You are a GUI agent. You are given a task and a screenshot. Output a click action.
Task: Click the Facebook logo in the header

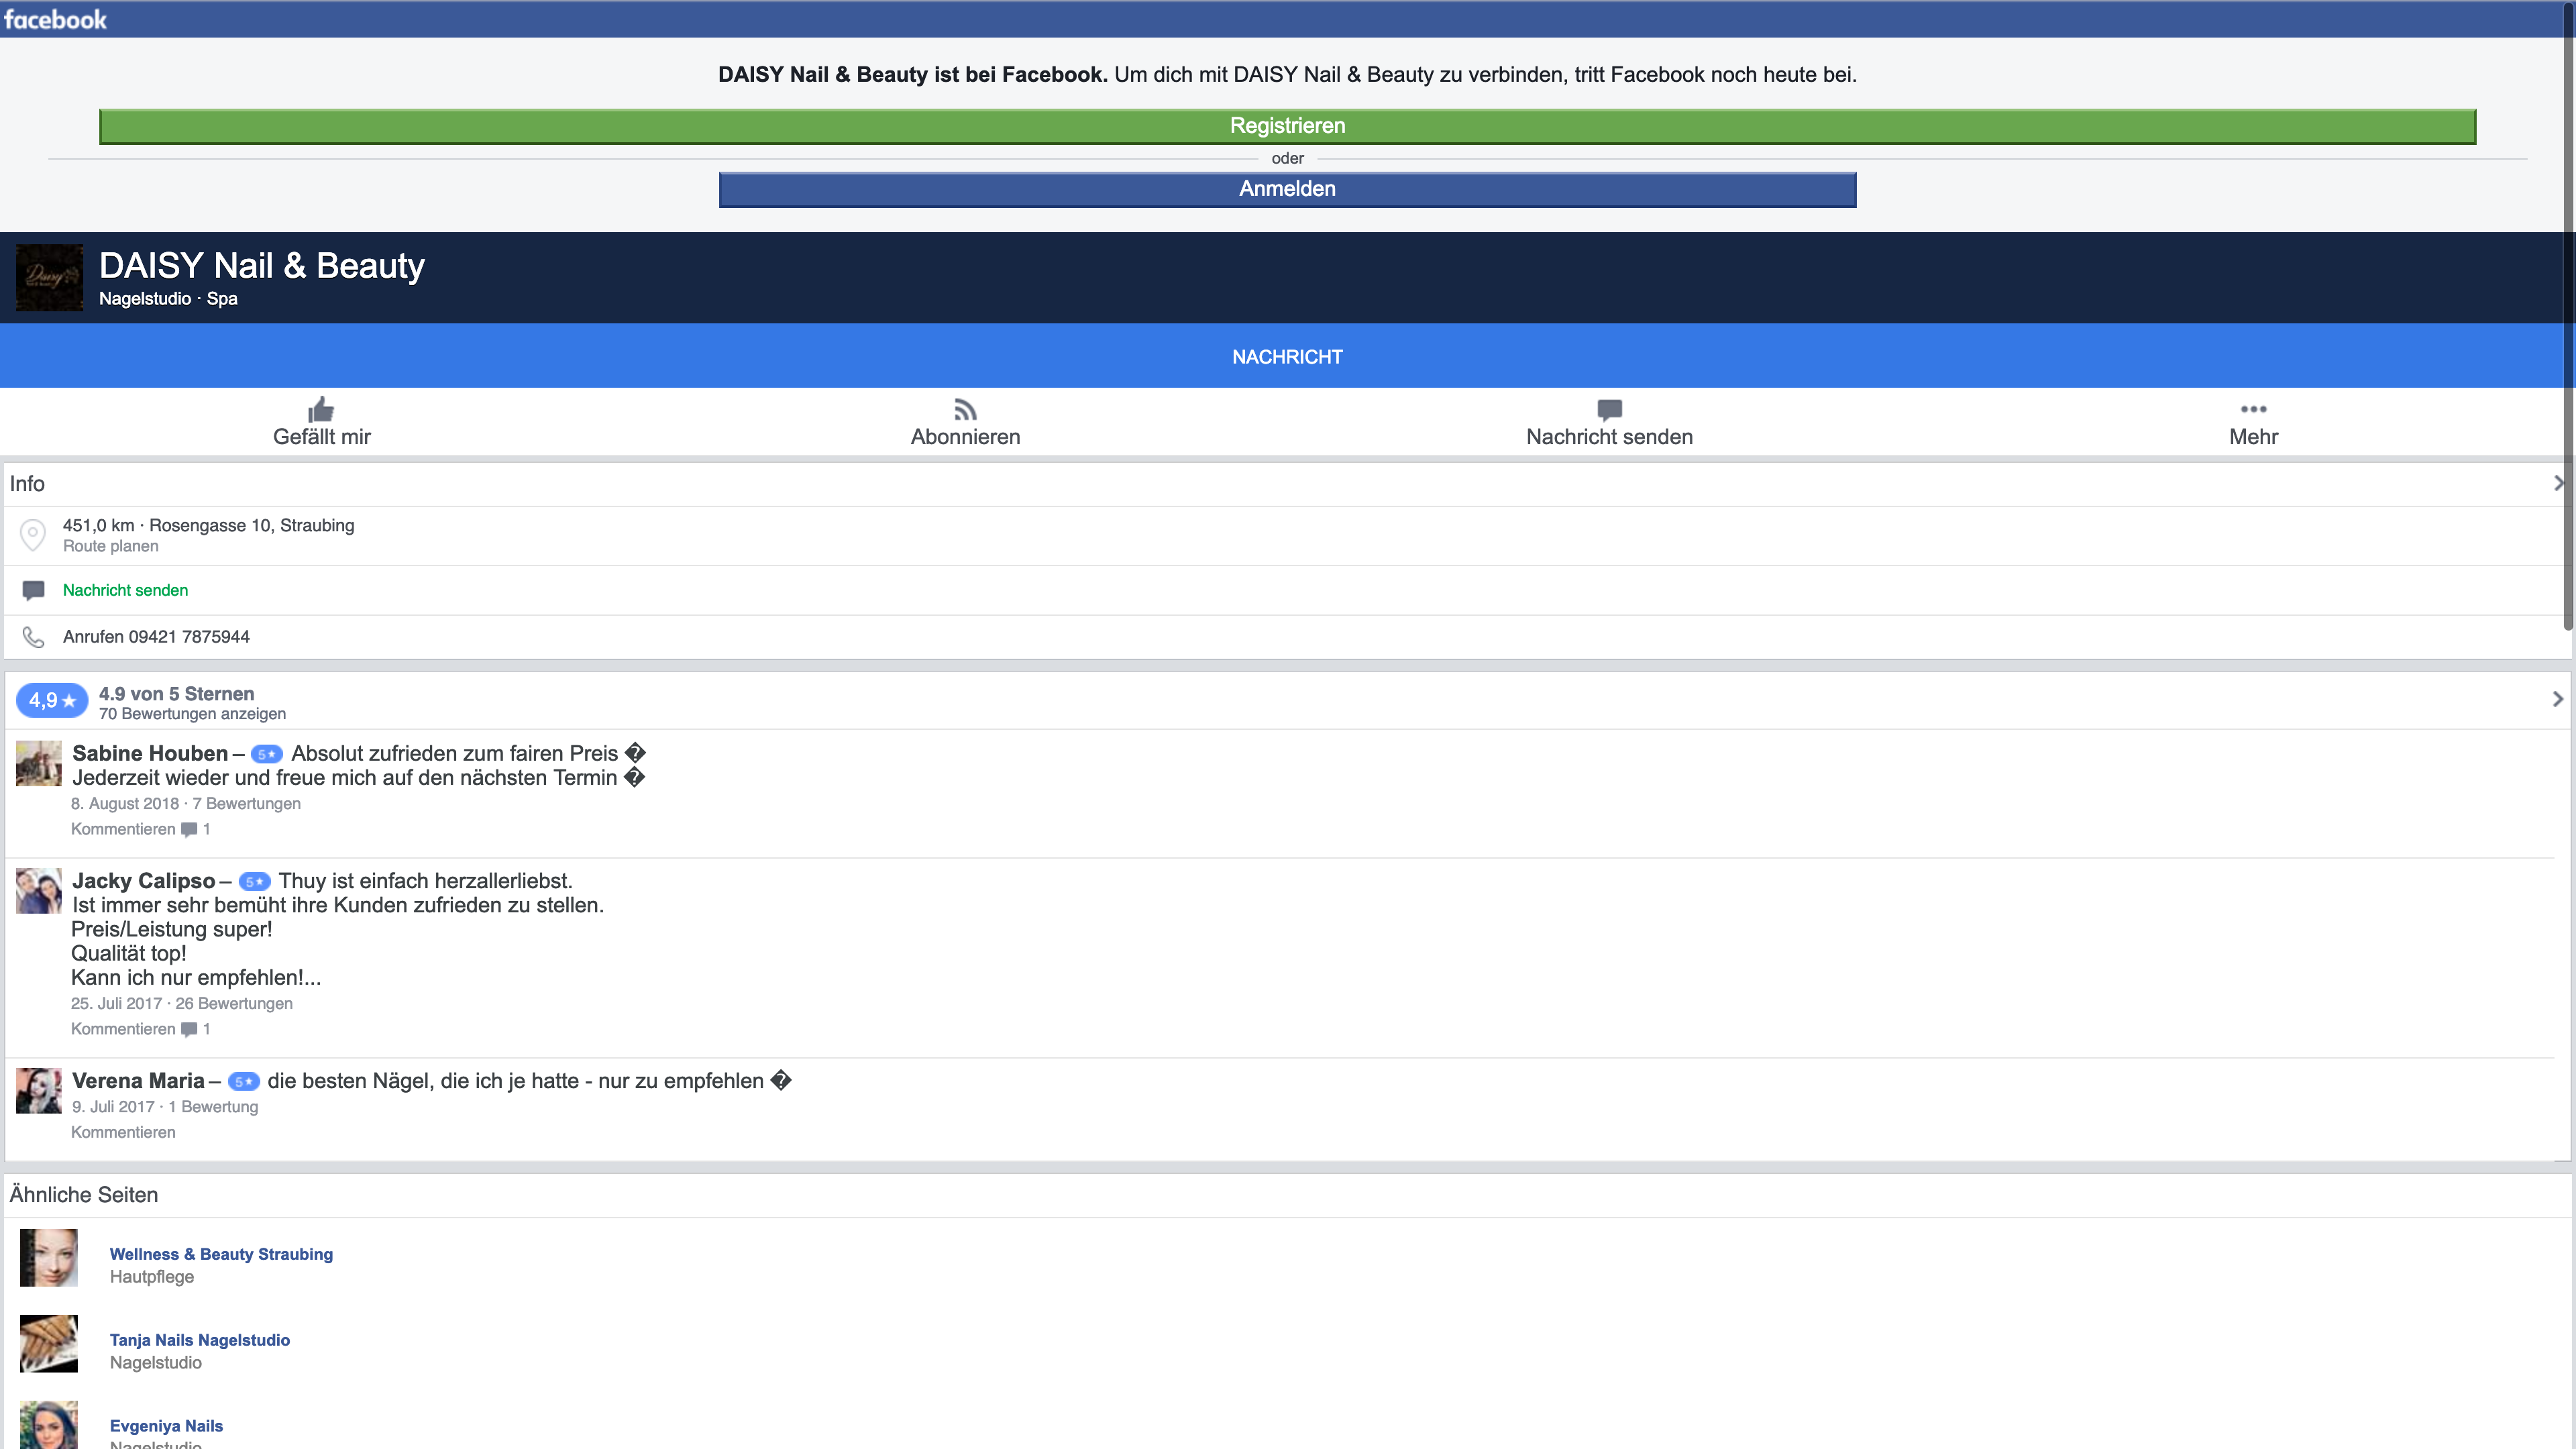[x=55, y=19]
